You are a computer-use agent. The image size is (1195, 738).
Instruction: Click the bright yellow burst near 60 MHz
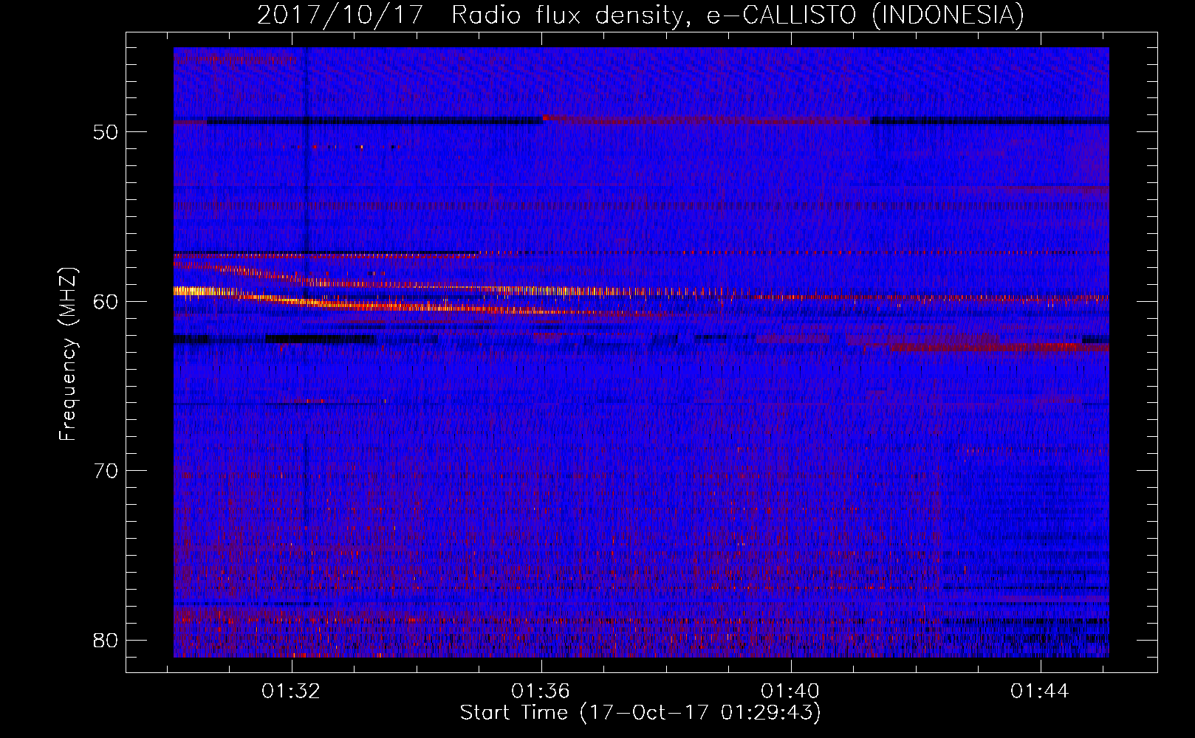(203, 291)
